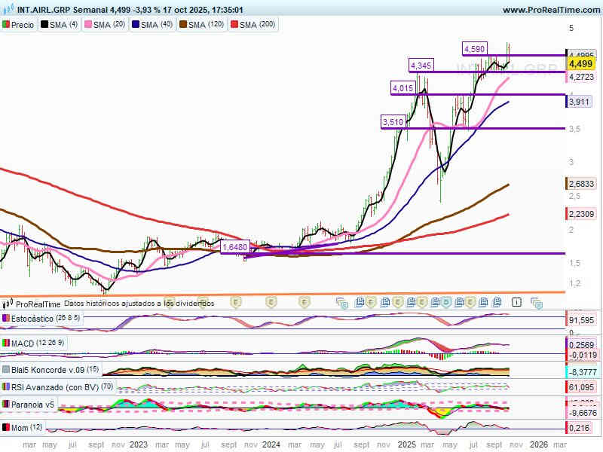Click the RSI Avanzado indicator icon
The width and height of the screenshot is (603, 452).
click(x=6, y=387)
